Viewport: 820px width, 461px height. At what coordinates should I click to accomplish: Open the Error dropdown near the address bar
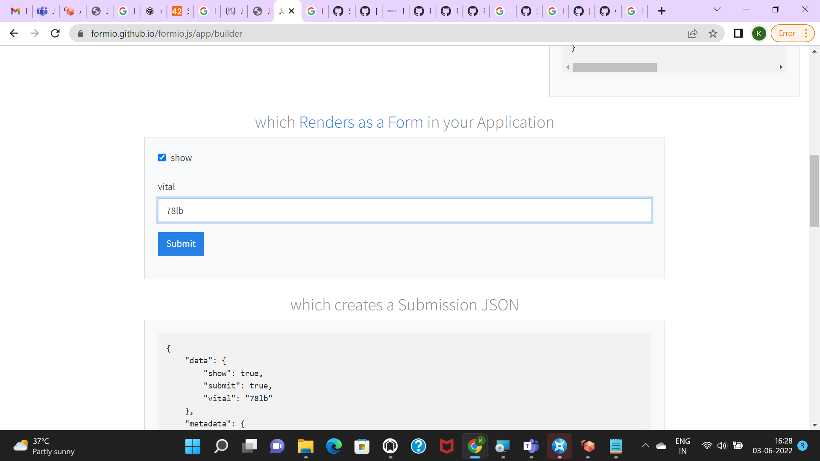click(x=787, y=33)
